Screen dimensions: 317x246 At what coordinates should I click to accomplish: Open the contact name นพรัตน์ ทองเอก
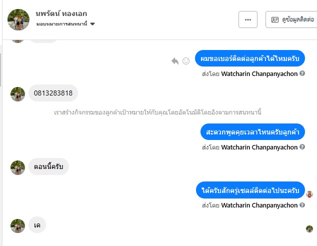61,13
